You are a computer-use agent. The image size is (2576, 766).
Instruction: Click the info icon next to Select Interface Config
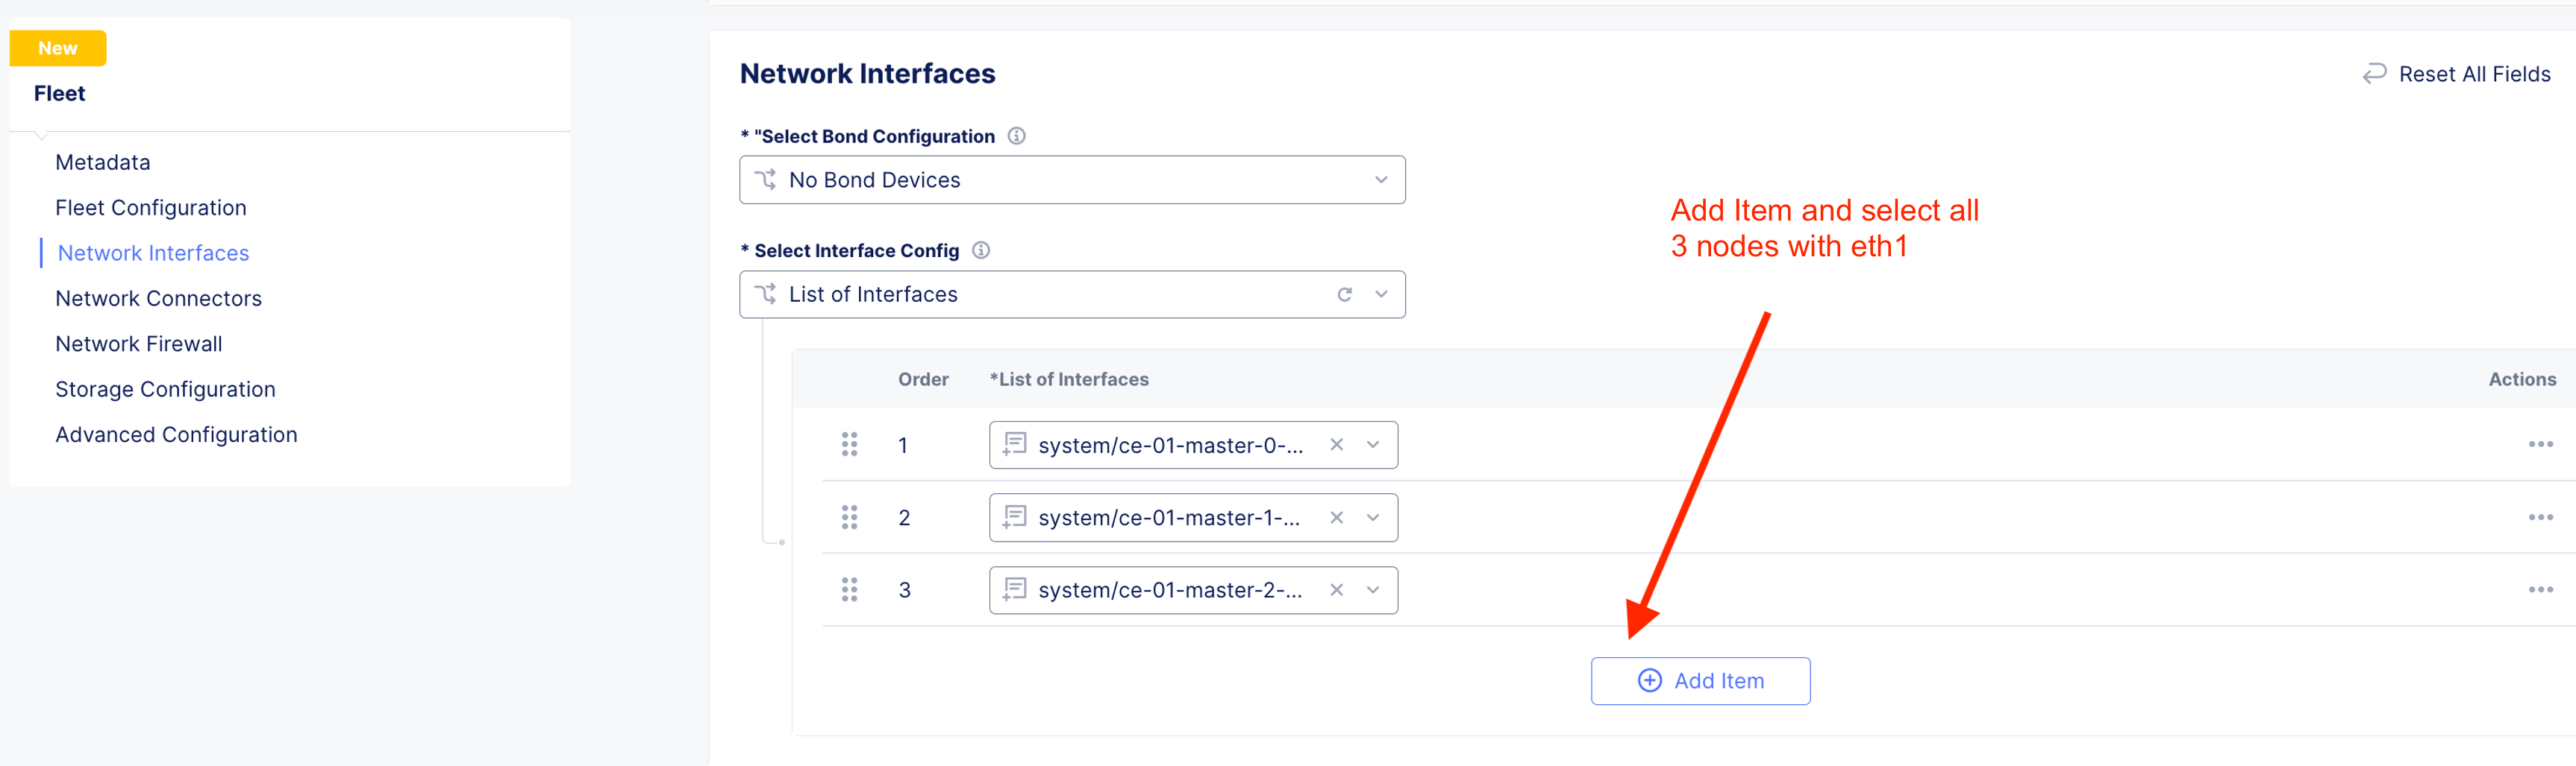[981, 250]
